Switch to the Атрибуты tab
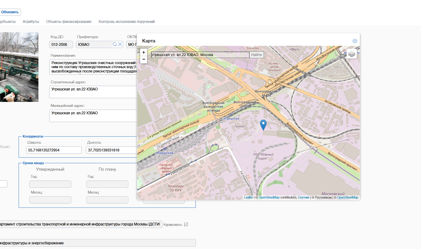This screenshot has height=249, width=421. tap(31, 22)
